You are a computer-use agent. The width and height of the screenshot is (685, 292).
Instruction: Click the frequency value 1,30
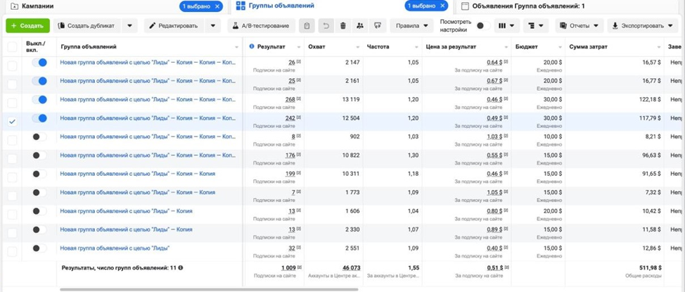pyautogui.click(x=412, y=155)
